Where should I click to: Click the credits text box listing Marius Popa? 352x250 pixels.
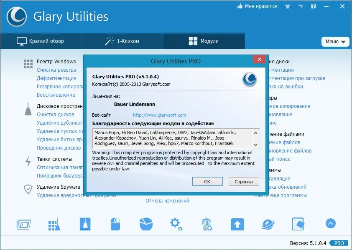click(x=176, y=138)
